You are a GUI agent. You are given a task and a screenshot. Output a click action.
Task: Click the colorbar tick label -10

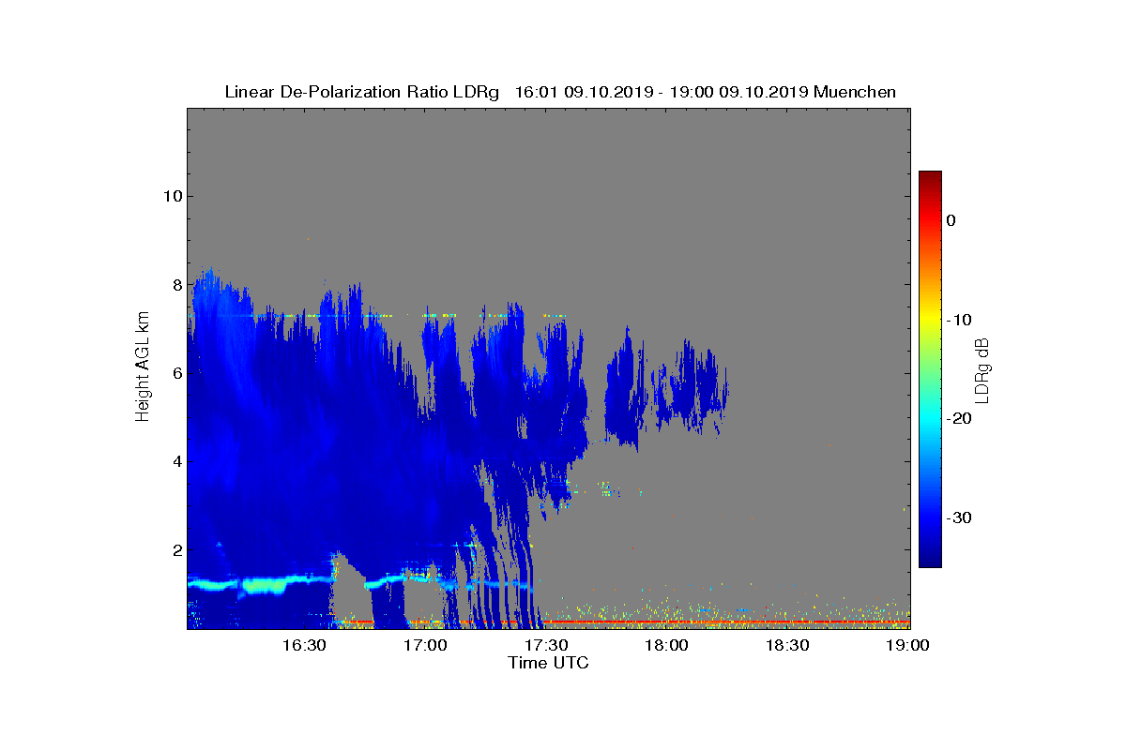point(959,320)
